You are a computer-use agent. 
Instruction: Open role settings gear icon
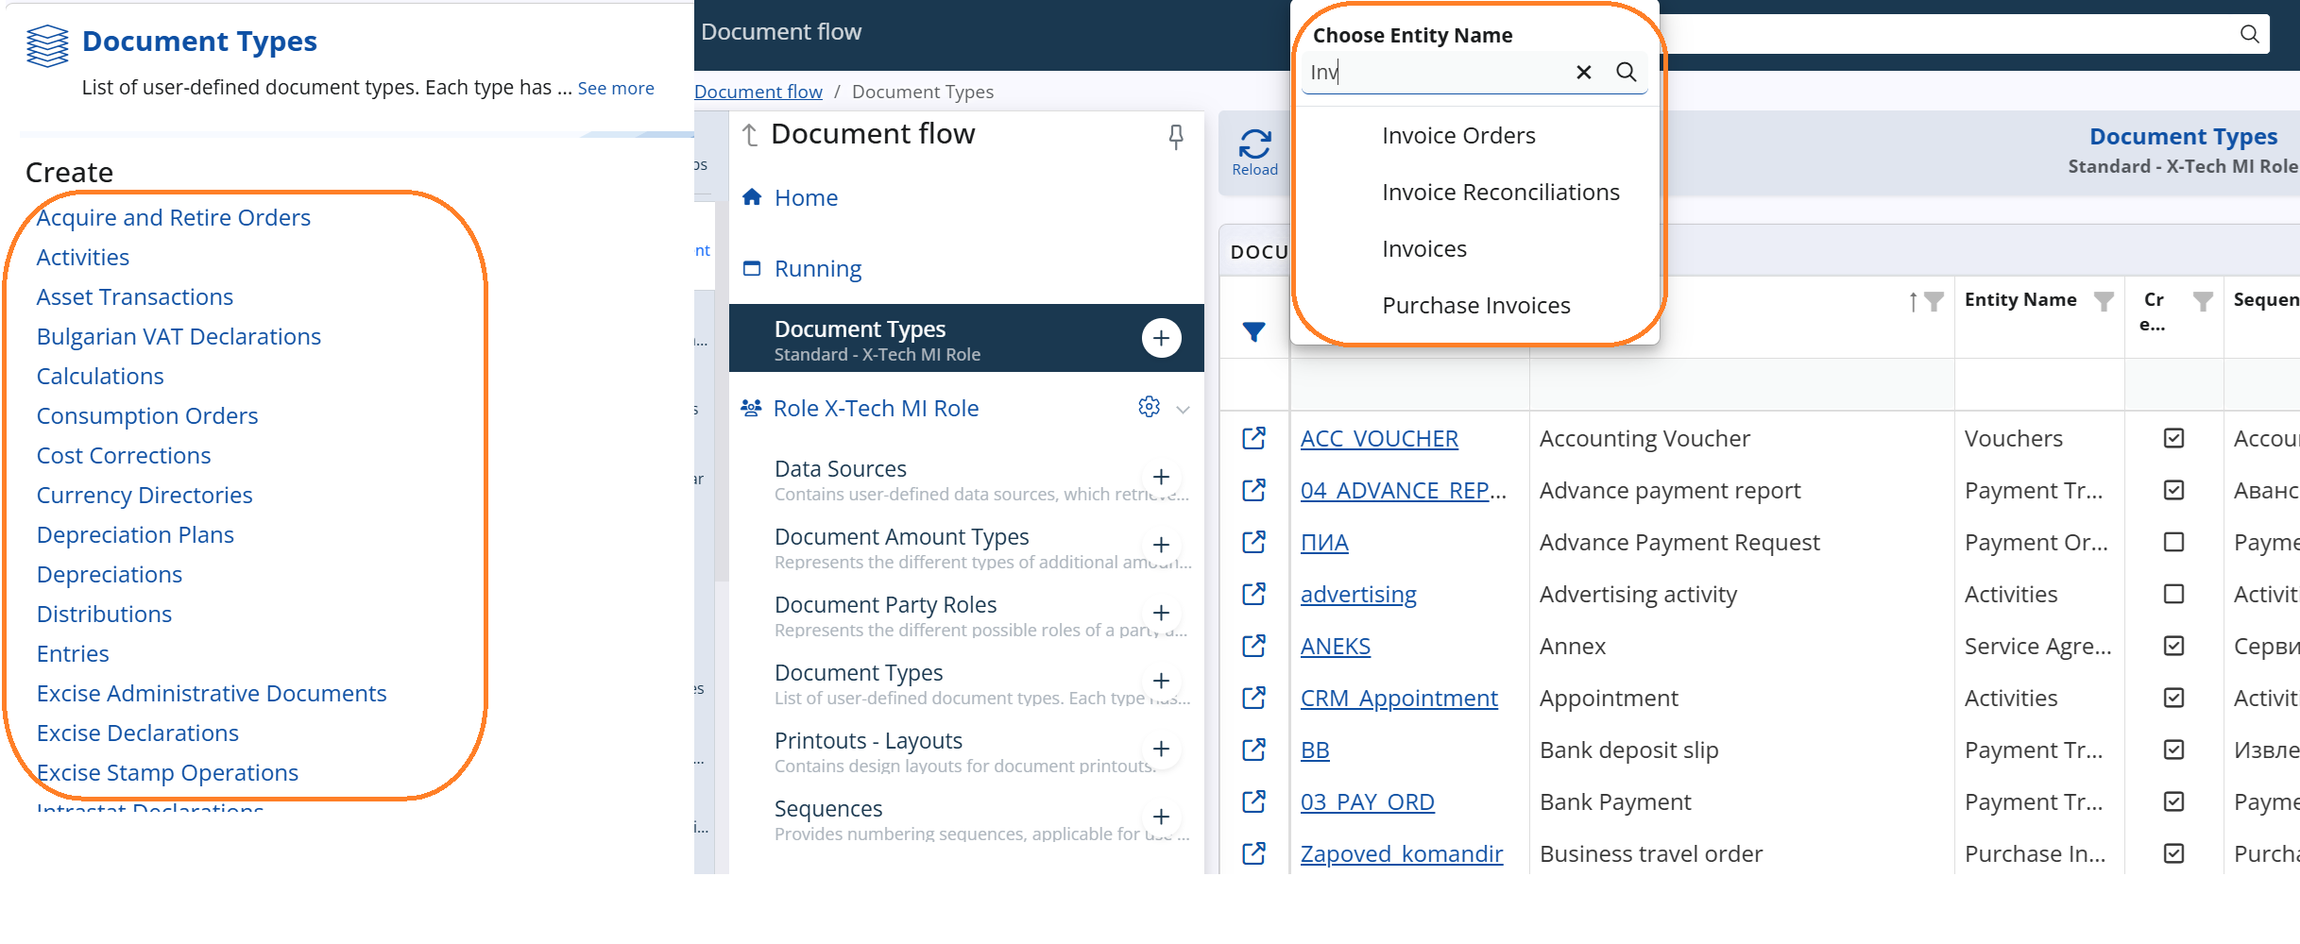click(x=1149, y=407)
